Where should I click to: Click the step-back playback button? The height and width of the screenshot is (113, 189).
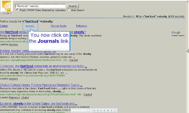[x=98, y=110]
